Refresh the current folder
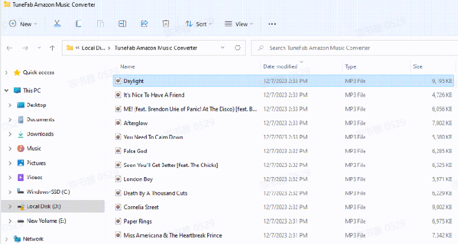The height and width of the screenshot is (244, 458). (x=238, y=47)
